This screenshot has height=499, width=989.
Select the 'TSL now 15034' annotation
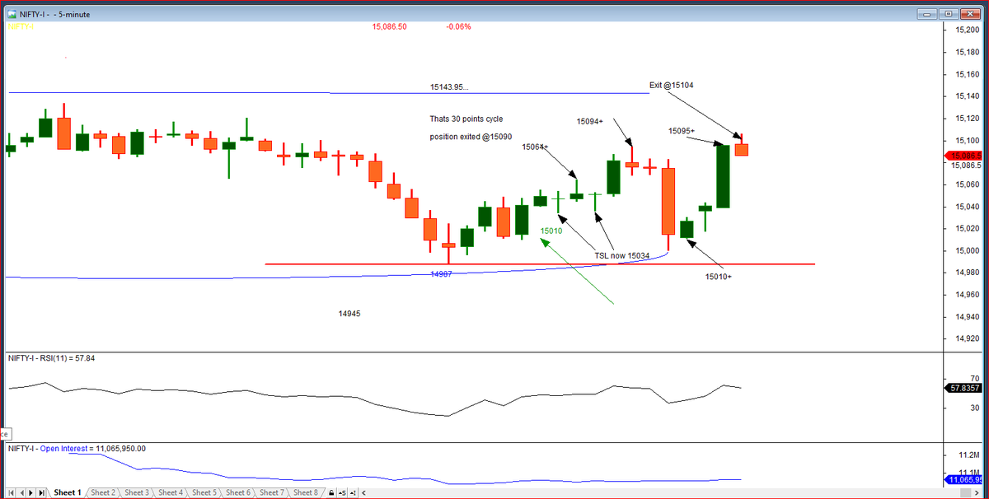622,255
